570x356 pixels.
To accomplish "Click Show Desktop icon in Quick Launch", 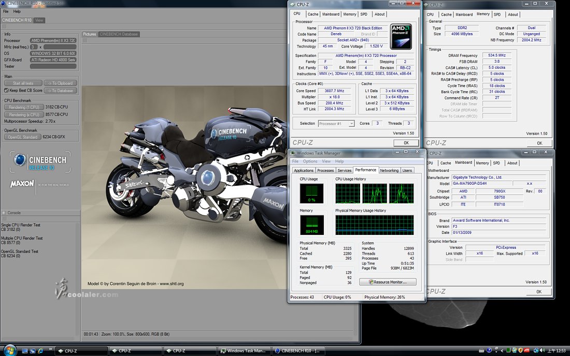I will (x=25, y=351).
